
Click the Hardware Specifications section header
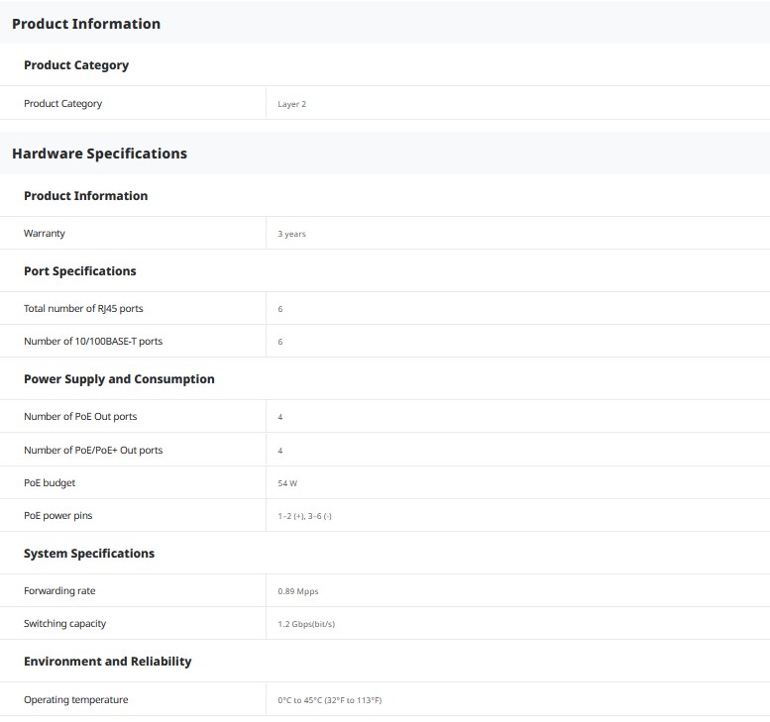pyautogui.click(x=99, y=154)
